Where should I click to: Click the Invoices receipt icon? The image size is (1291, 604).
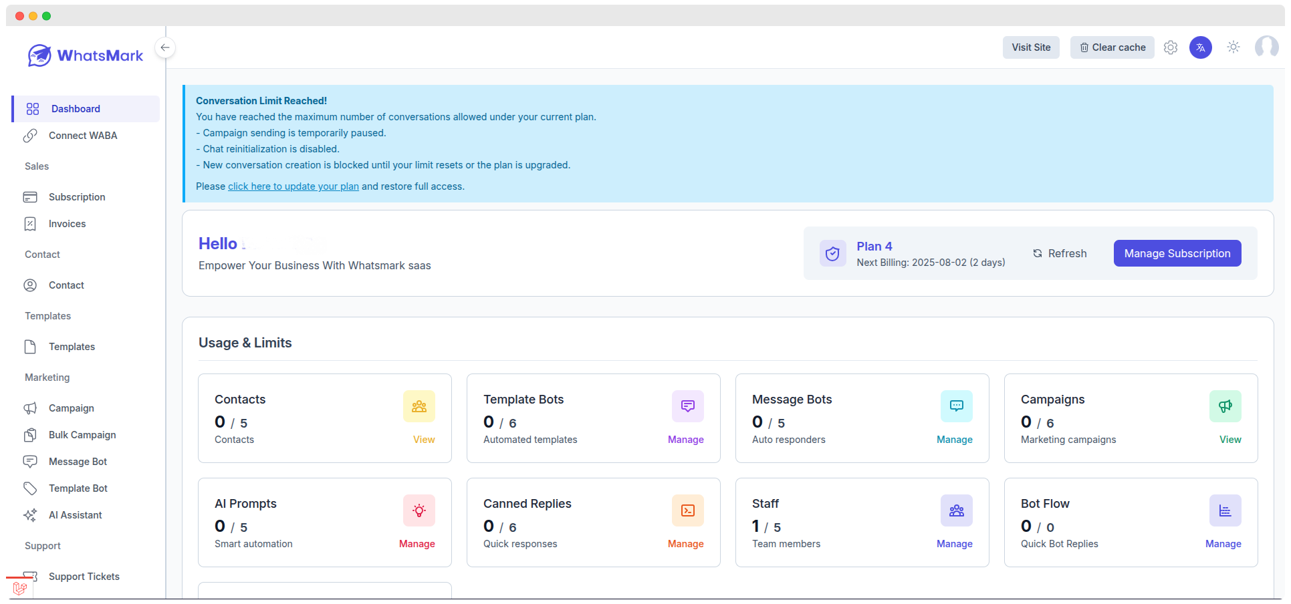pos(30,224)
